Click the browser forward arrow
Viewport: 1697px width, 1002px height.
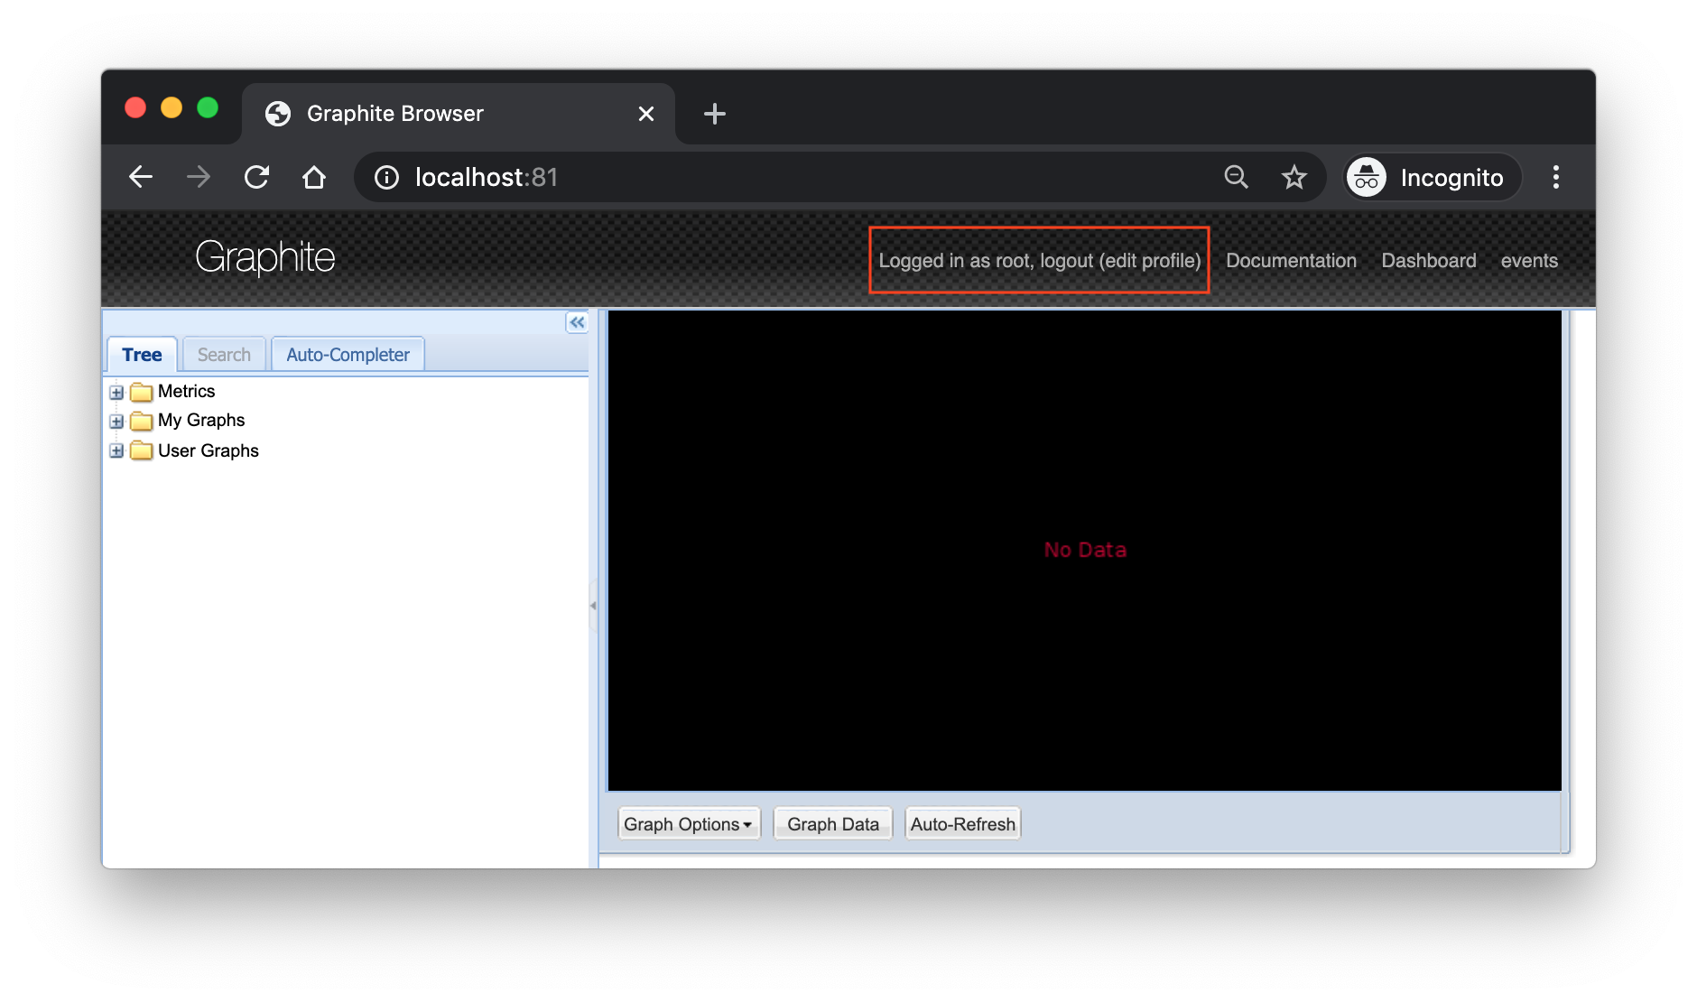[199, 177]
